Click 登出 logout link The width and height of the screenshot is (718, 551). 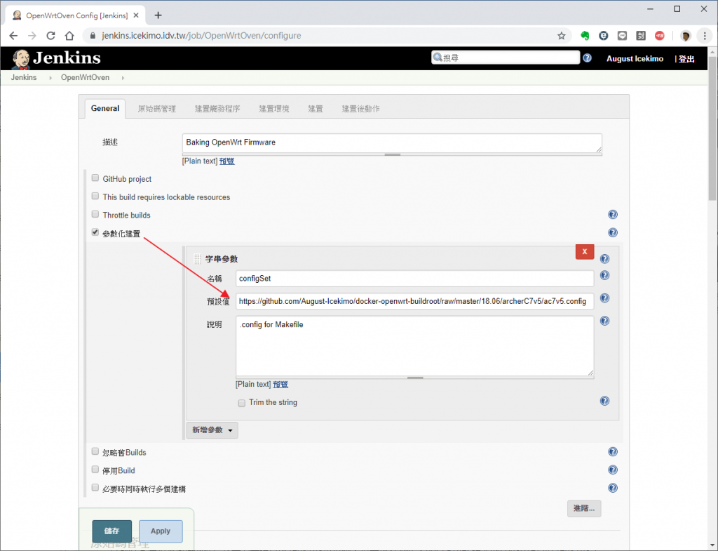point(686,59)
